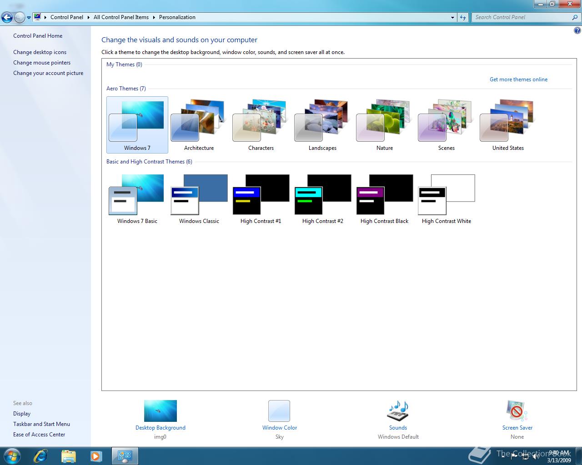Viewport: 582px width, 465px height.
Task: Click the Aero Themes (7) group header
Action: [x=126, y=89]
